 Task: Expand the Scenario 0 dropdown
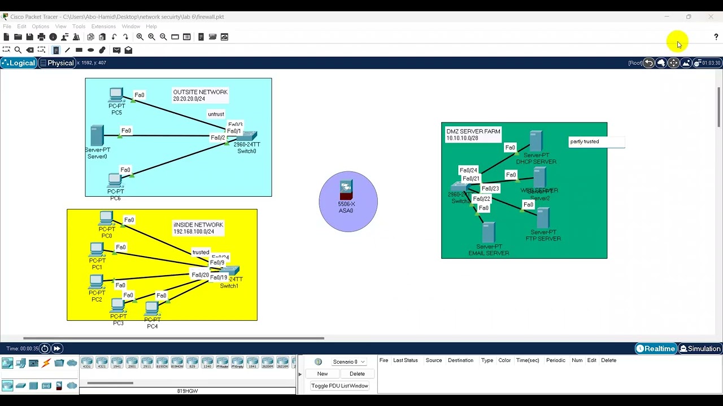click(349, 361)
